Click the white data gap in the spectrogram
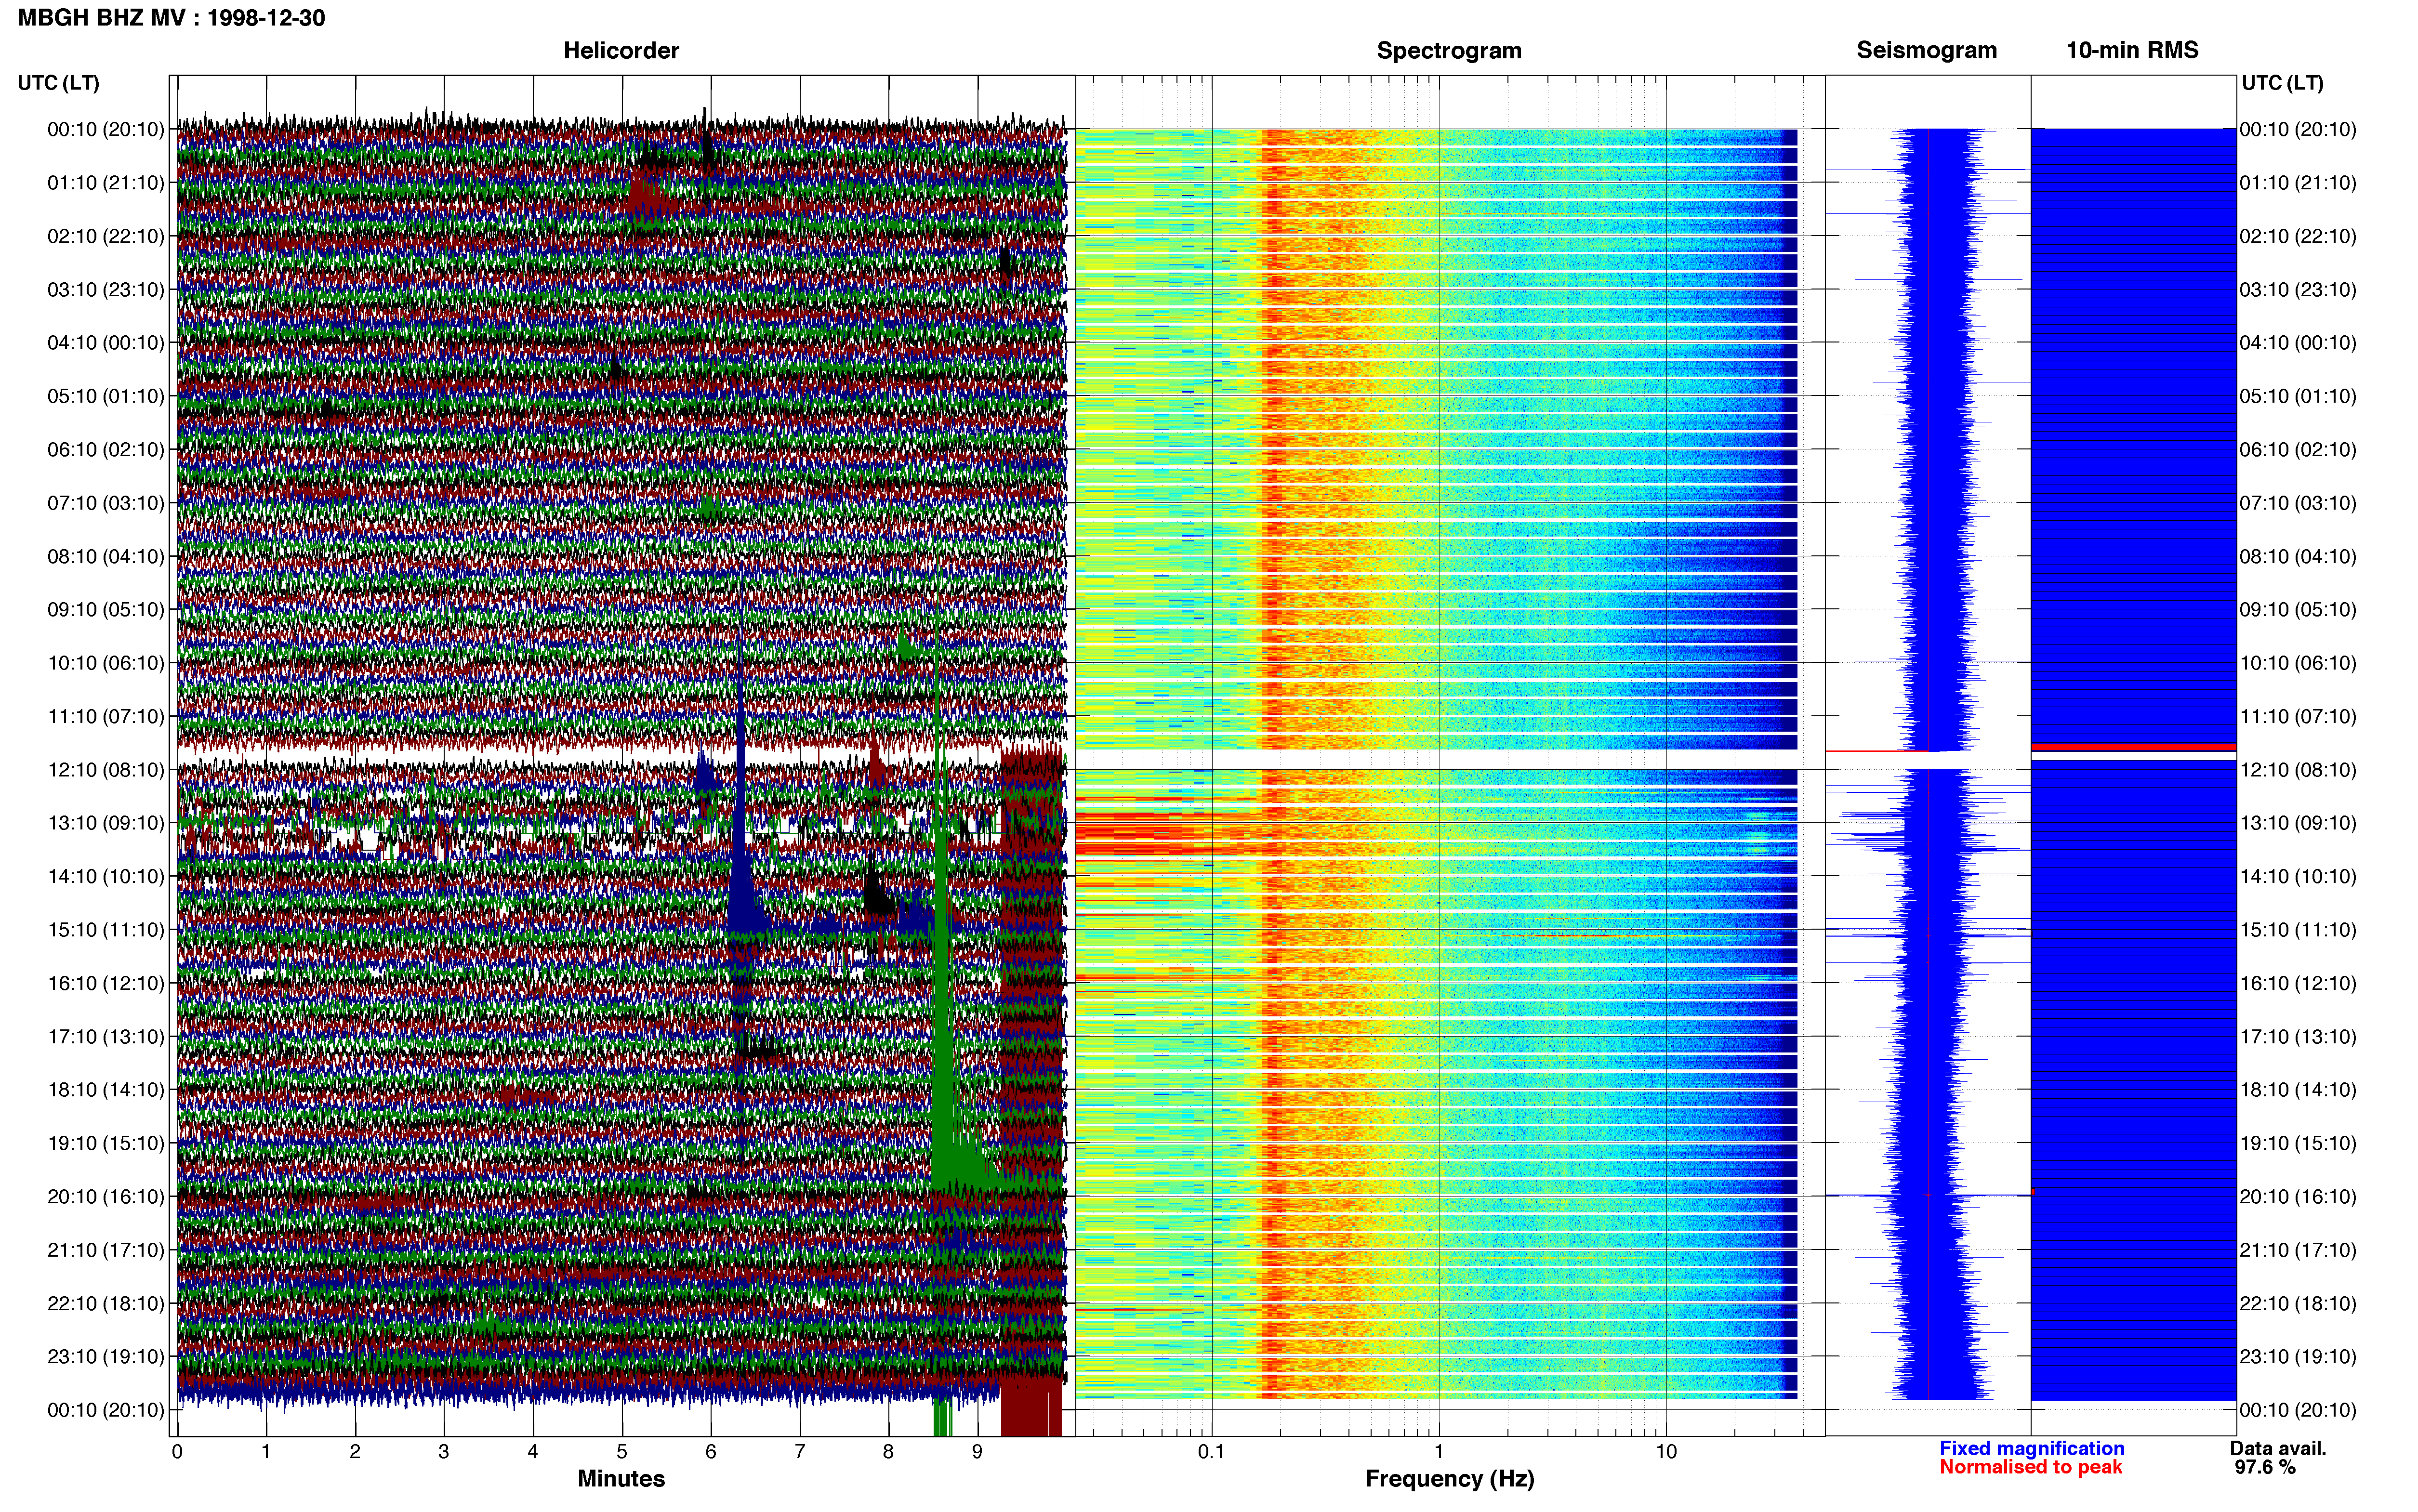This screenshot has height=1512, width=2418. (x=1437, y=760)
